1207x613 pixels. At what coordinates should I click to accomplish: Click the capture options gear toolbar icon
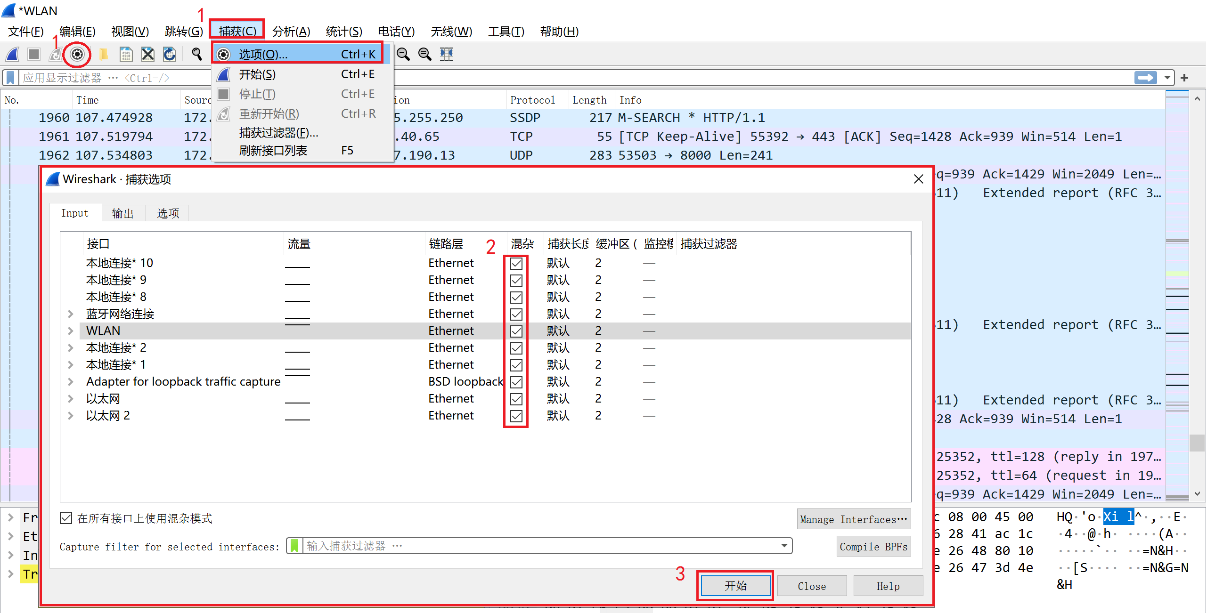click(77, 55)
